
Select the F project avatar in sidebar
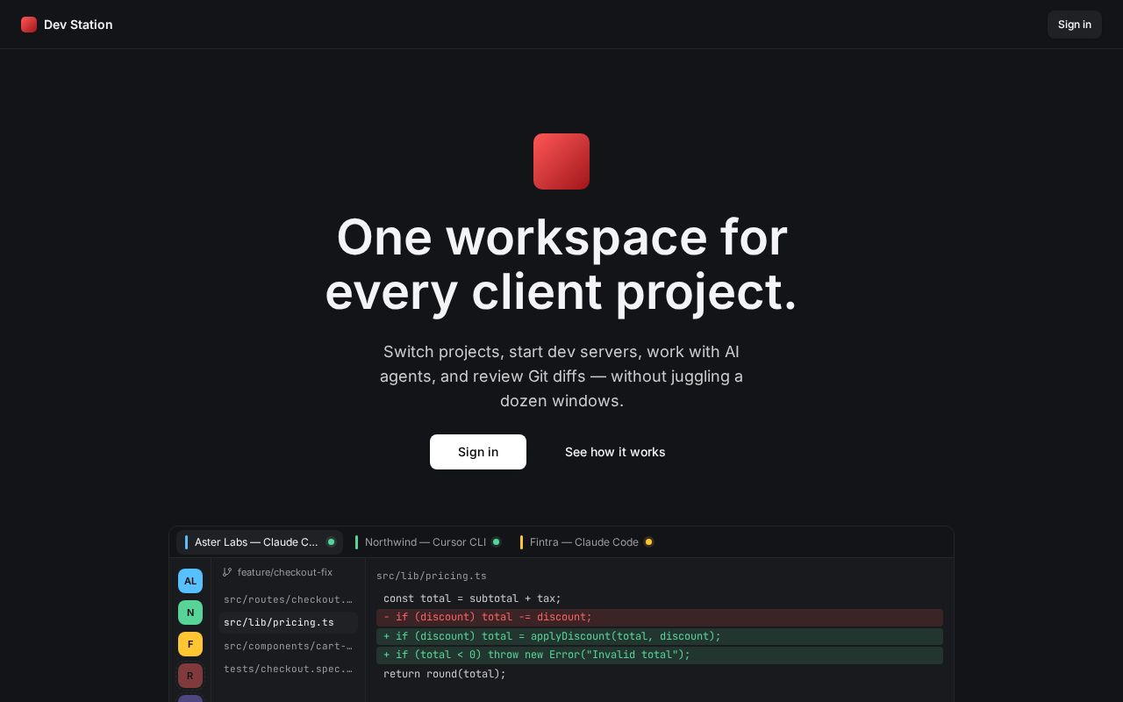(x=190, y=644)
